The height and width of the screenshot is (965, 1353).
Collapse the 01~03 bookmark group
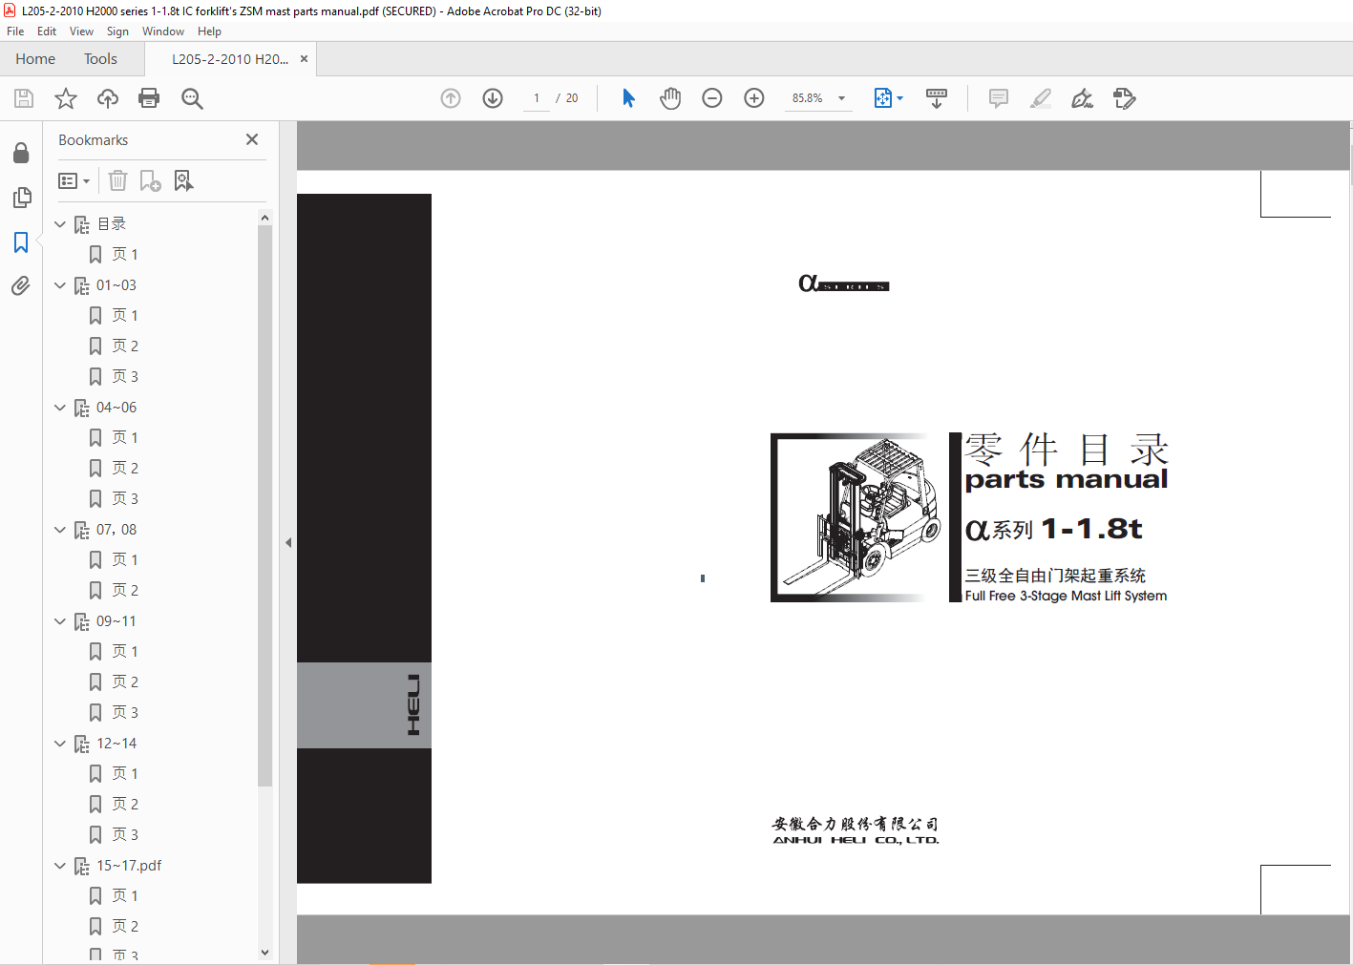tap(60, 285)
